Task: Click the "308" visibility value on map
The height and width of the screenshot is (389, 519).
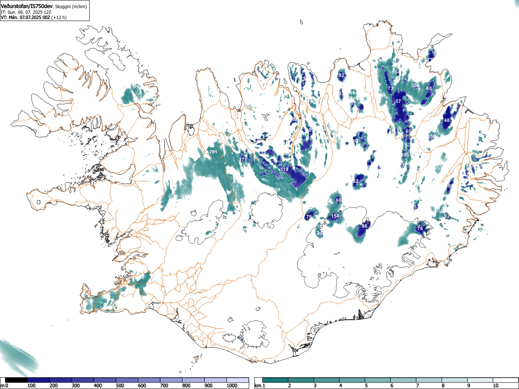Action: click(x=415, y=85)
